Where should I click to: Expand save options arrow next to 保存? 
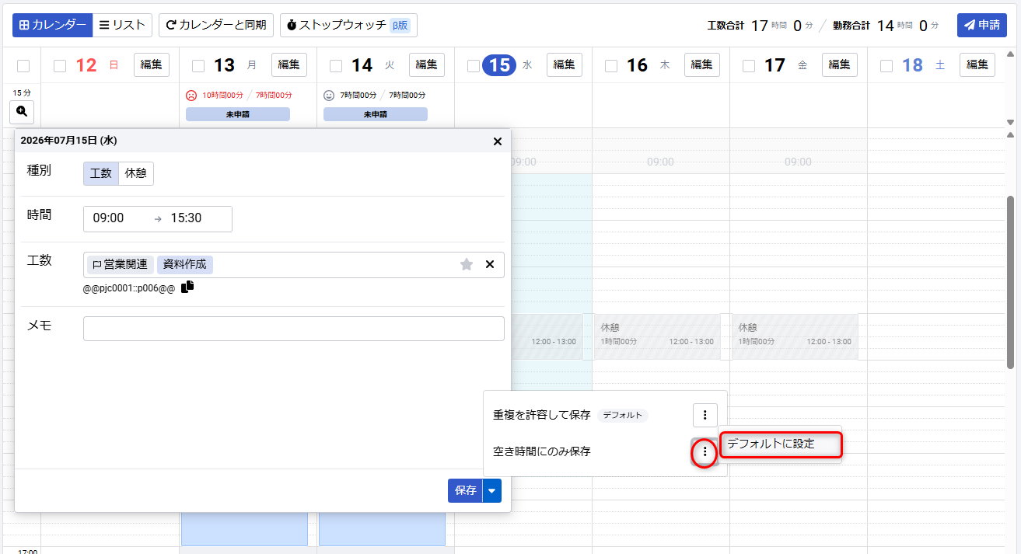[x=492, y=490]
